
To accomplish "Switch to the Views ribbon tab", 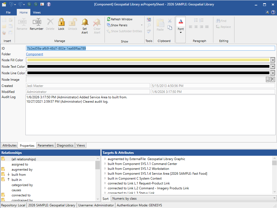I will 37,12.
